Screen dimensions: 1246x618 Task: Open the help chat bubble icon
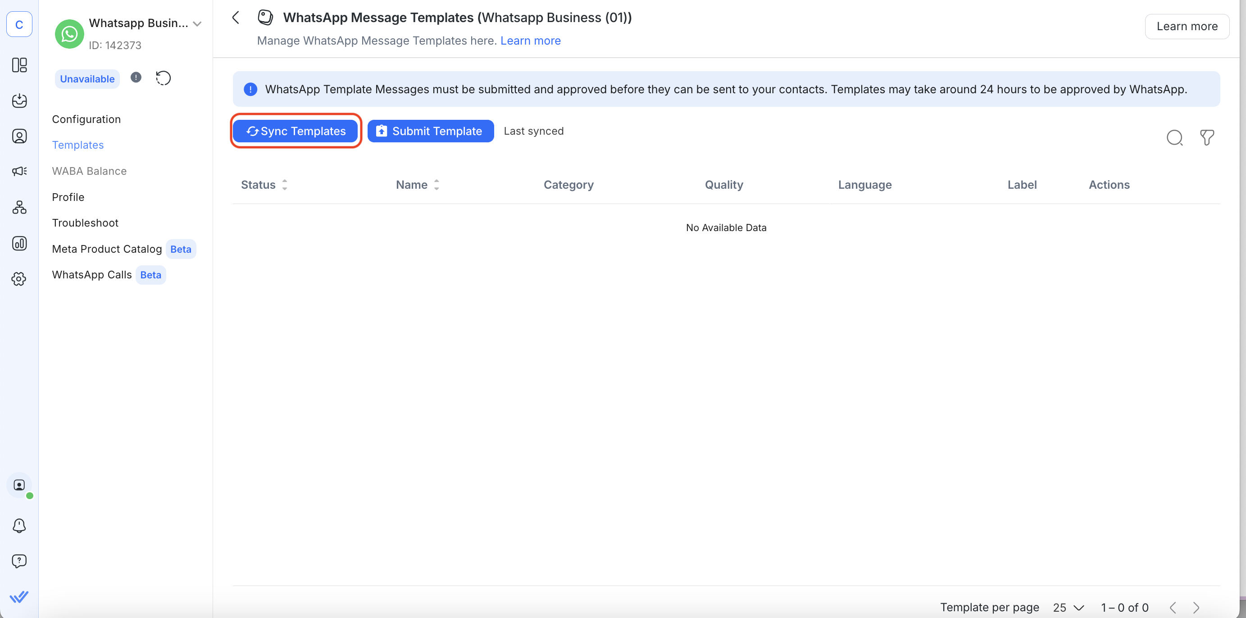(x=19, y=561)
